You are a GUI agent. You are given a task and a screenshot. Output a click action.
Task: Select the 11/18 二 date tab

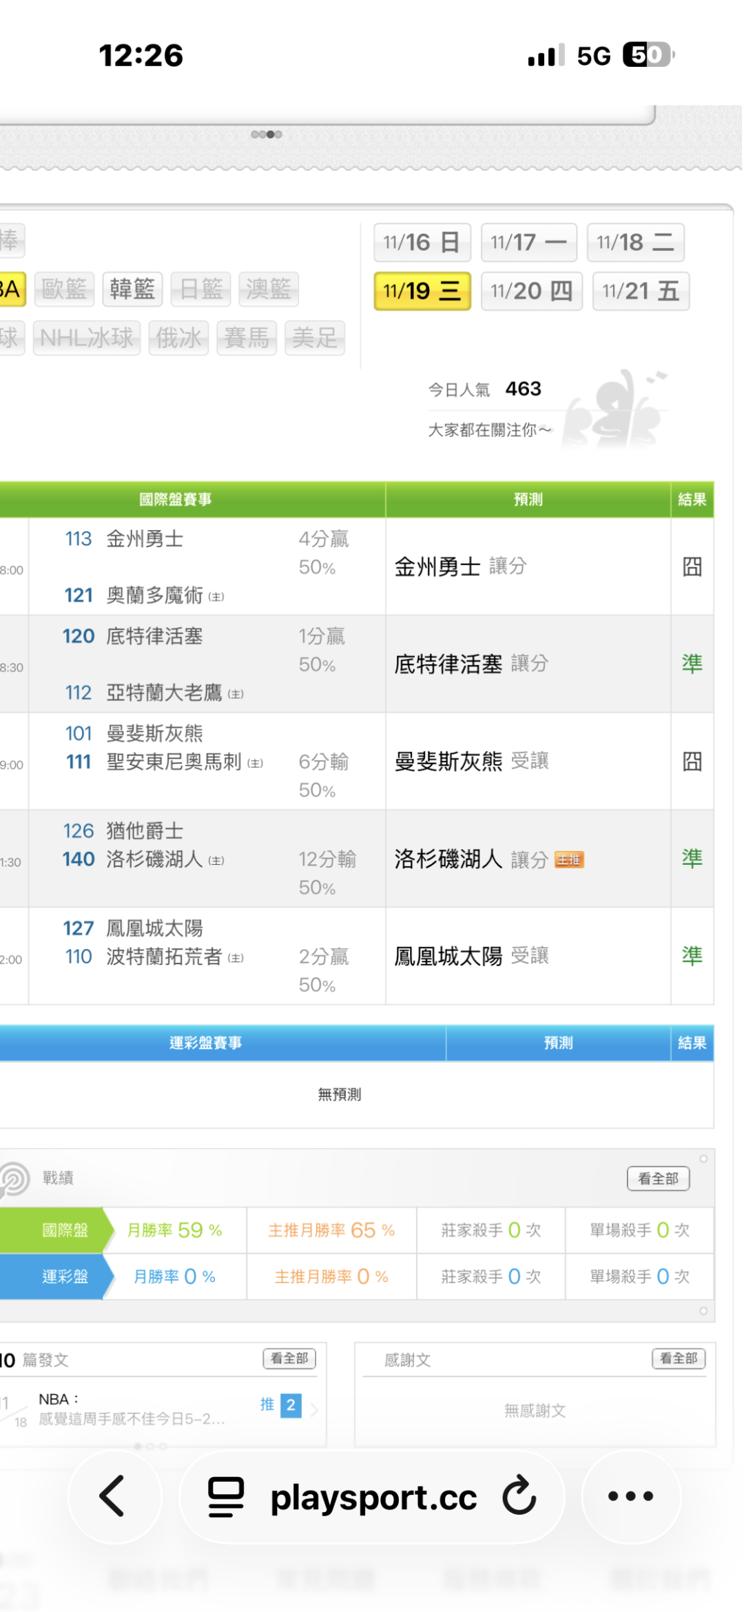[635, 243]
